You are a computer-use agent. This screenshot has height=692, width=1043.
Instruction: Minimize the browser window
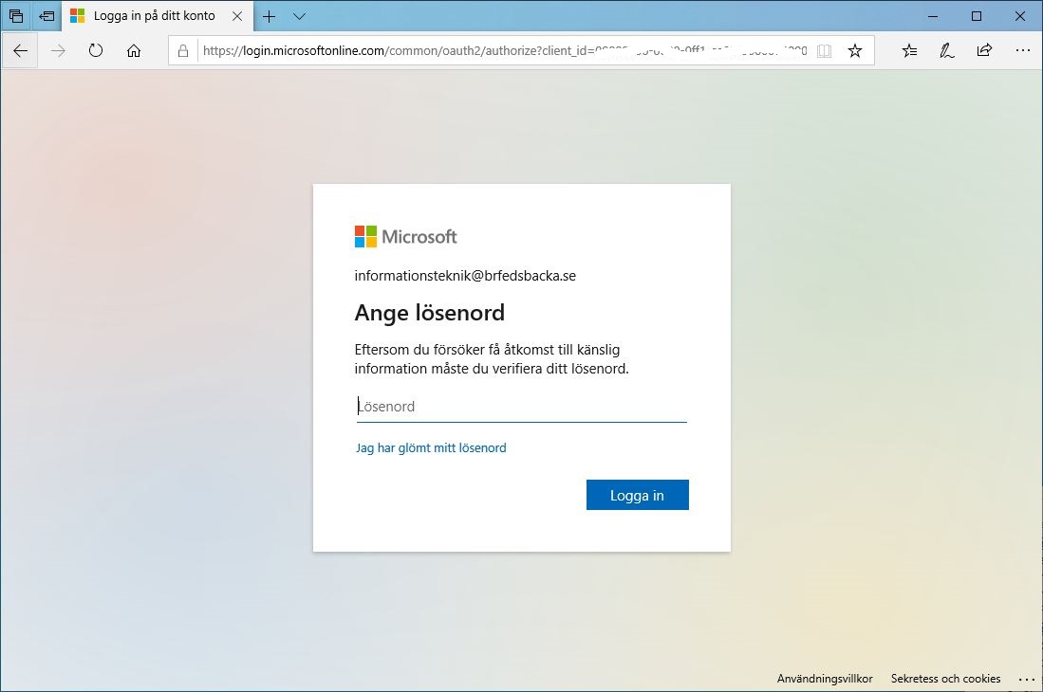pyautogui.click(x=933, y=16)
